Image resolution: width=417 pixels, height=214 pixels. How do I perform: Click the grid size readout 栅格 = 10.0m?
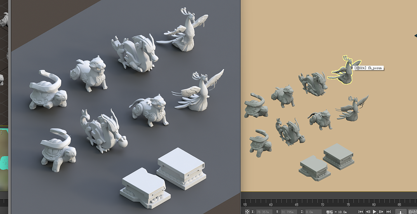337,212
